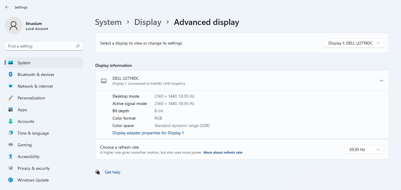Click the Bluetooth icon in sidebar
The image size is (401, 190).
pos(11,74)
